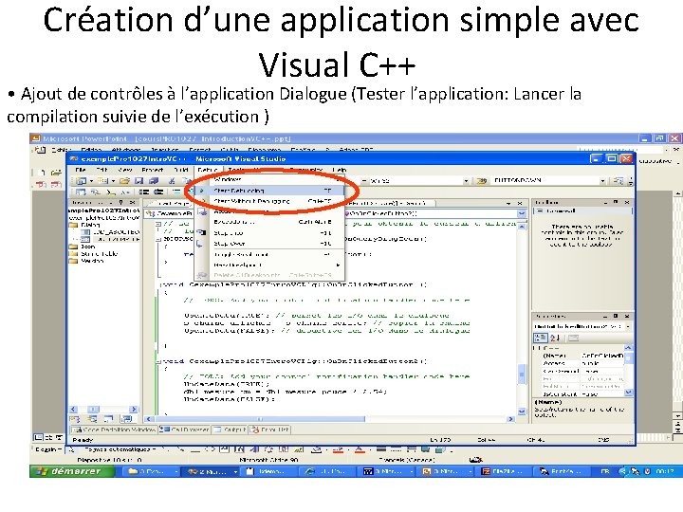Viewport: 683px width, 512px height.
Task: Switch to the Code Definition Window tab
Action: click(114, 430)
